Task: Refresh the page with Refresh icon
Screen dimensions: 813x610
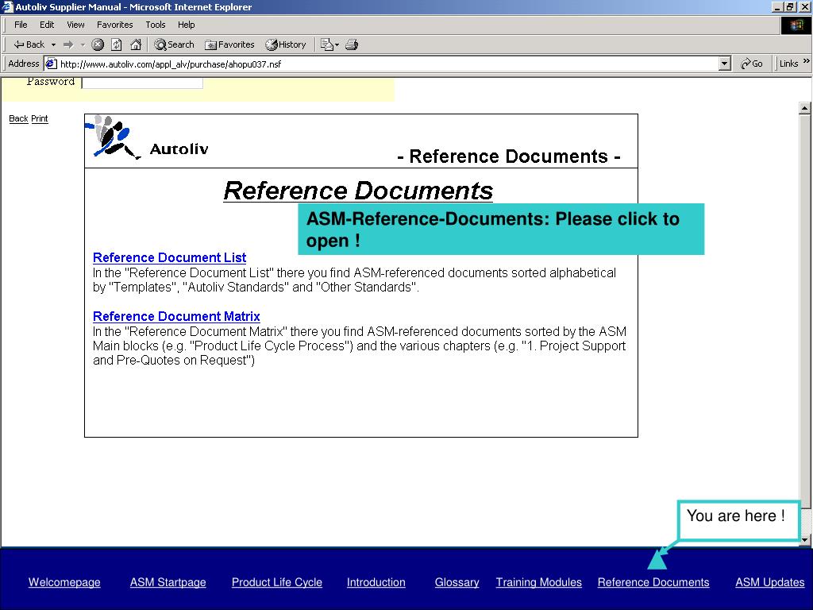Action: (117, 44)
